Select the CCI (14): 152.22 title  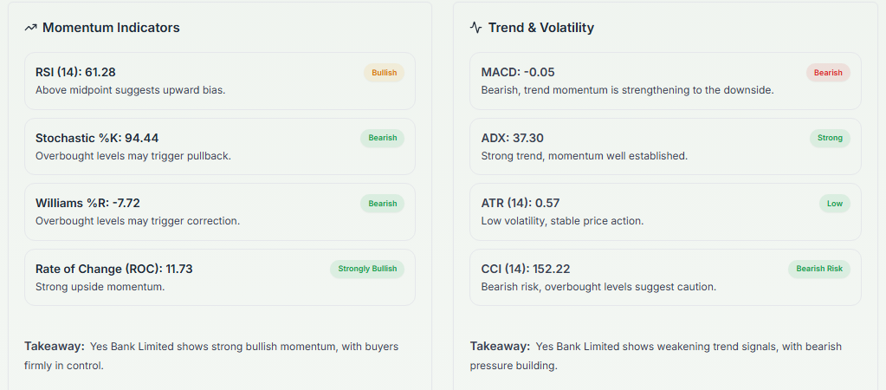(x=525, y=269)
